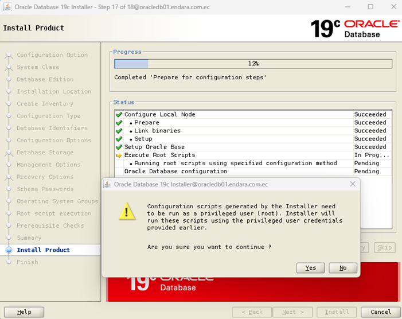Click the Java icon in dialog title bar
This screenshot has width=402, height=319.
point(107,184)
